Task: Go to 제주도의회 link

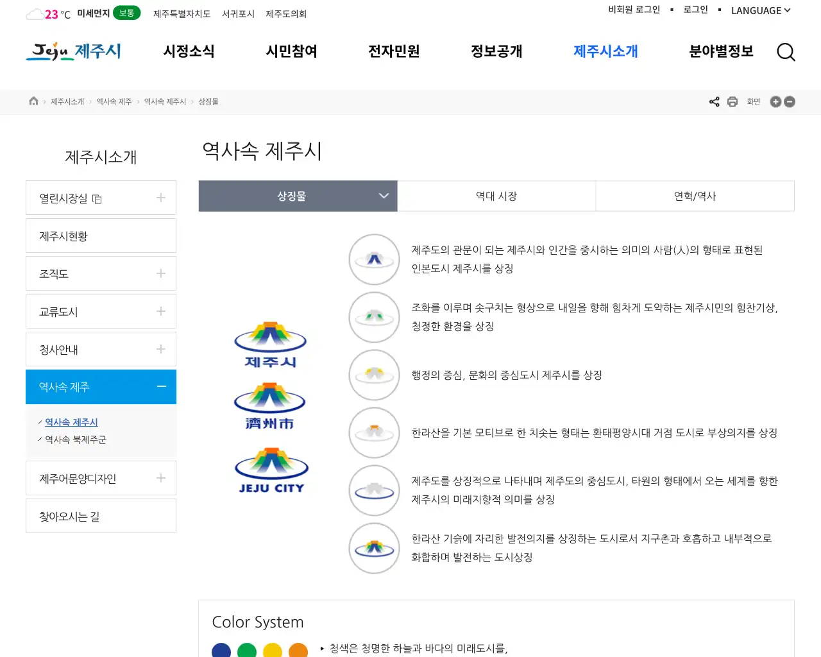Action: pos(286,13)
